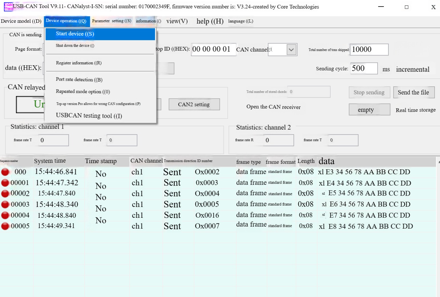
Task: Click the Send the file button
Action: (x=414, y=92)
